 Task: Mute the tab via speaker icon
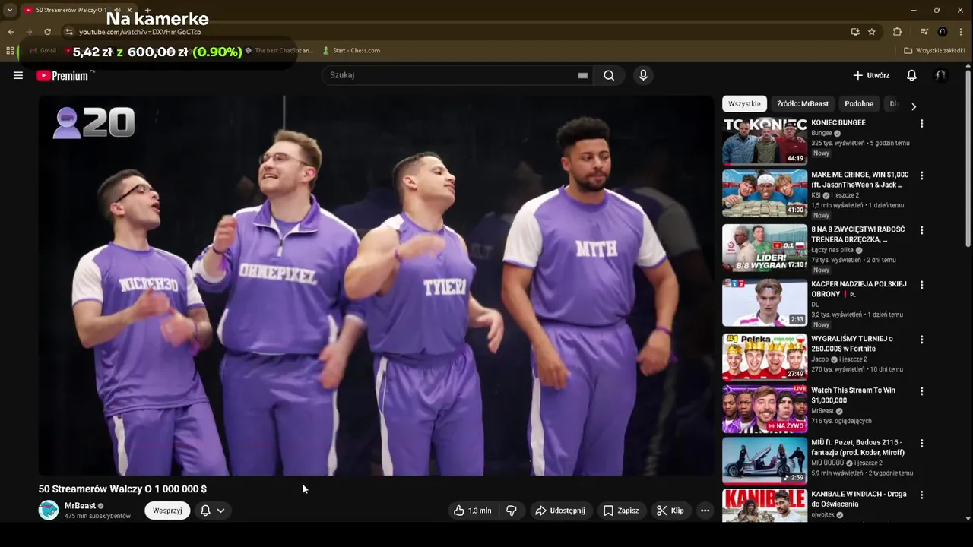[118, 10]
